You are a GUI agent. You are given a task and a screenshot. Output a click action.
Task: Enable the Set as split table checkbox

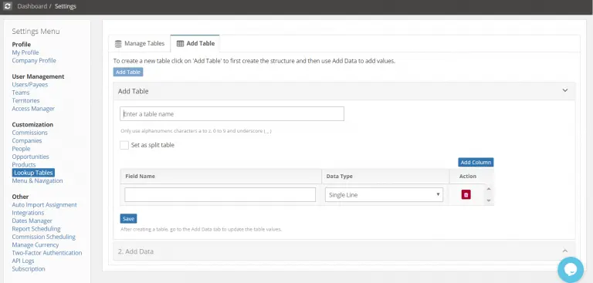tap(124, 145)
